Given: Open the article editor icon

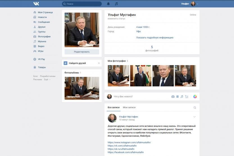Looking at the screenshot, I should [x=187, y=97].
